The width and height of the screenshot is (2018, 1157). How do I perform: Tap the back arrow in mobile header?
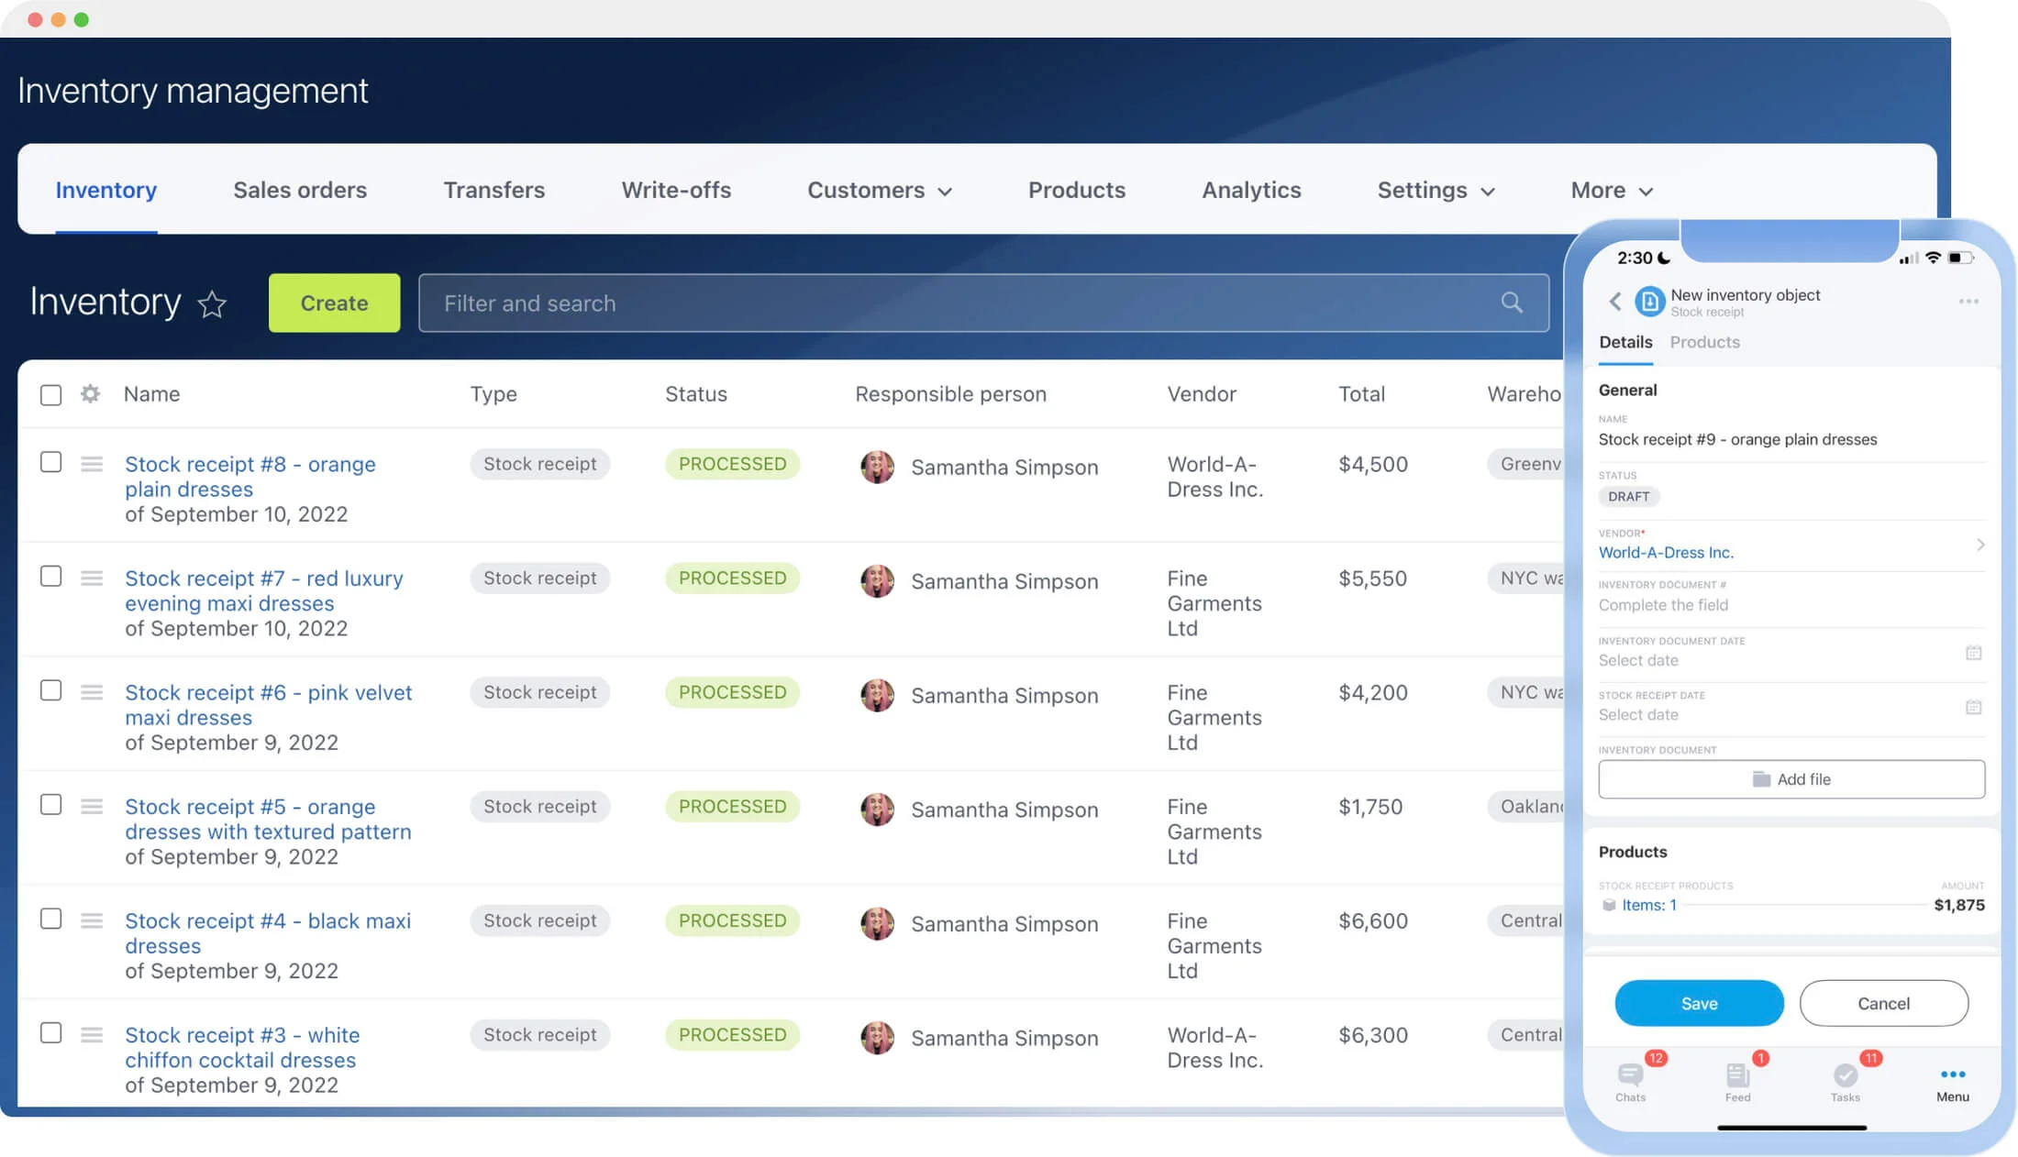1614,301
